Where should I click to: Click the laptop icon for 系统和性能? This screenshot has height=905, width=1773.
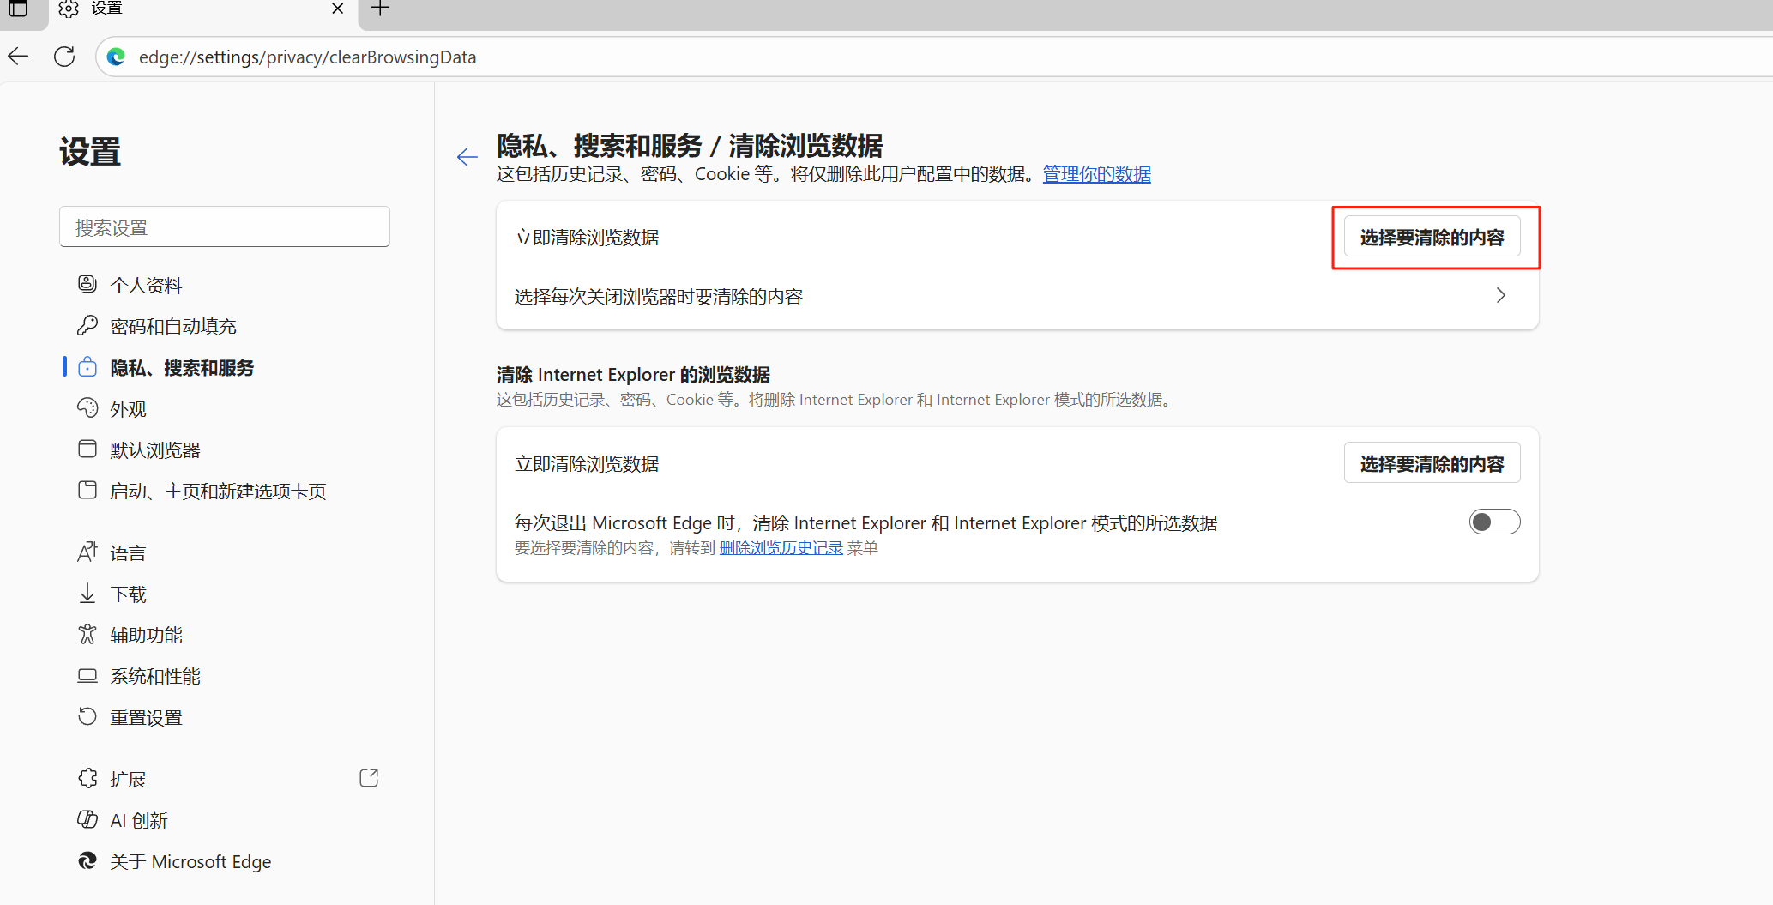tap(87, 675)
